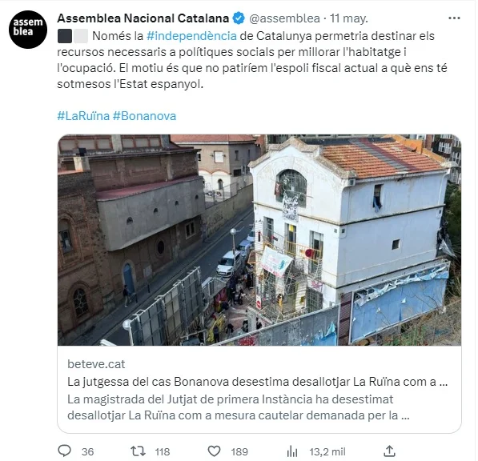Click the retweet arrows icon
Screen dimensions: 478x461
click(x=138, y=451)
